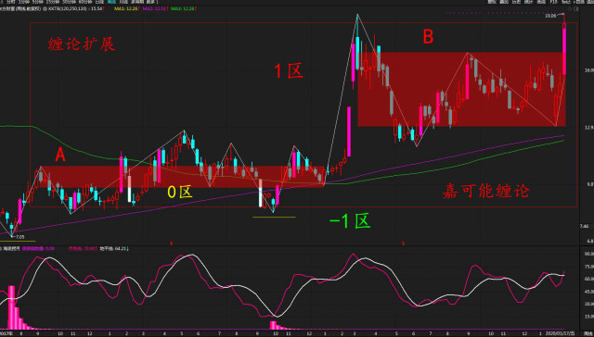Select the 1分钟 period tab
The height and width of the screenshot is (337, 594).
(x=24, y=2)
